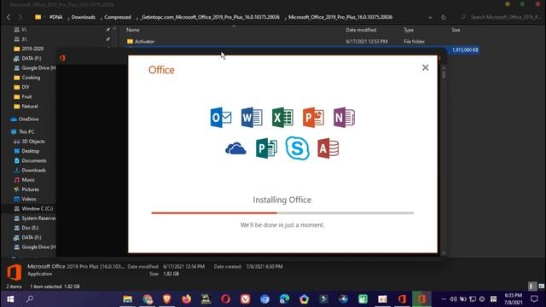
Task: Open Microsoft Edge from the taskbar
Action: 284,299
